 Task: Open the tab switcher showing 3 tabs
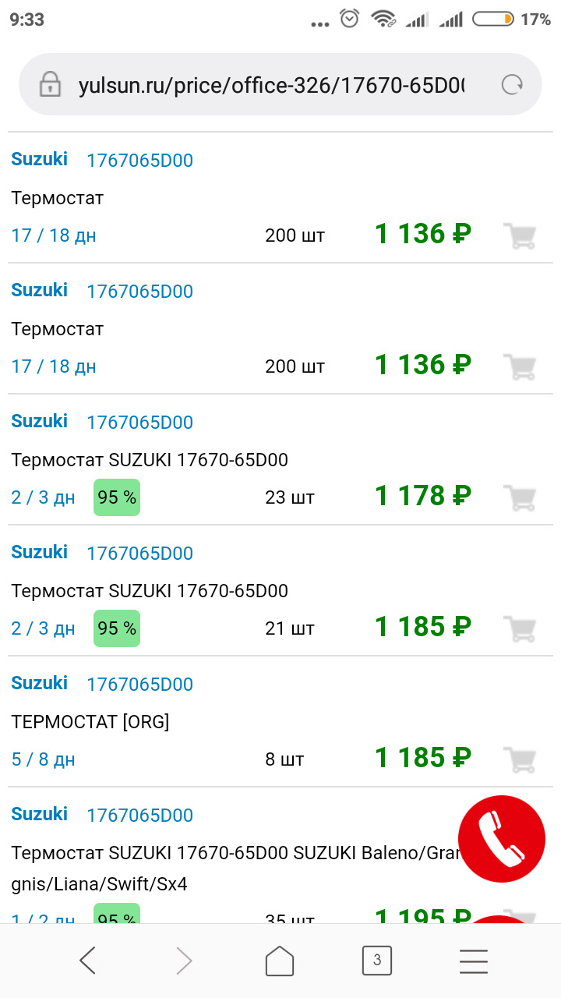click(x=377, y=961)
